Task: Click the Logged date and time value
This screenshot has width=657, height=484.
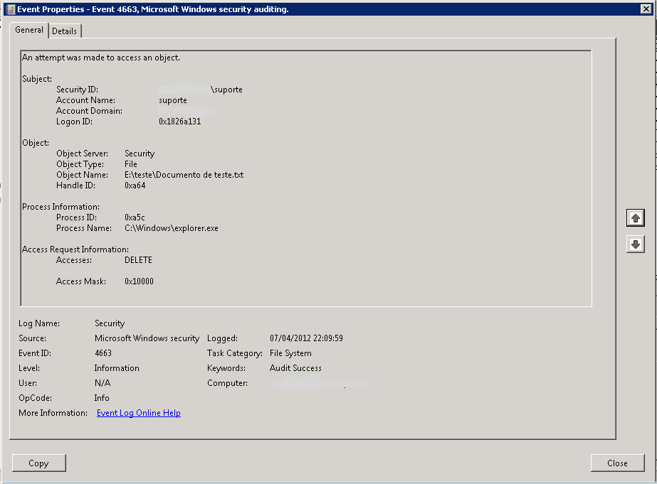Action: (306, 338)
